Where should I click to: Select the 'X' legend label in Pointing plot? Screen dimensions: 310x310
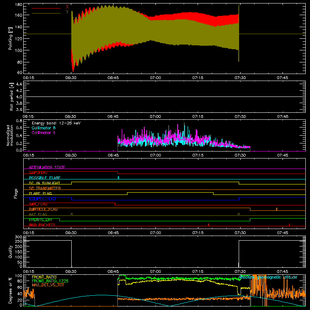tap(67, 7)
